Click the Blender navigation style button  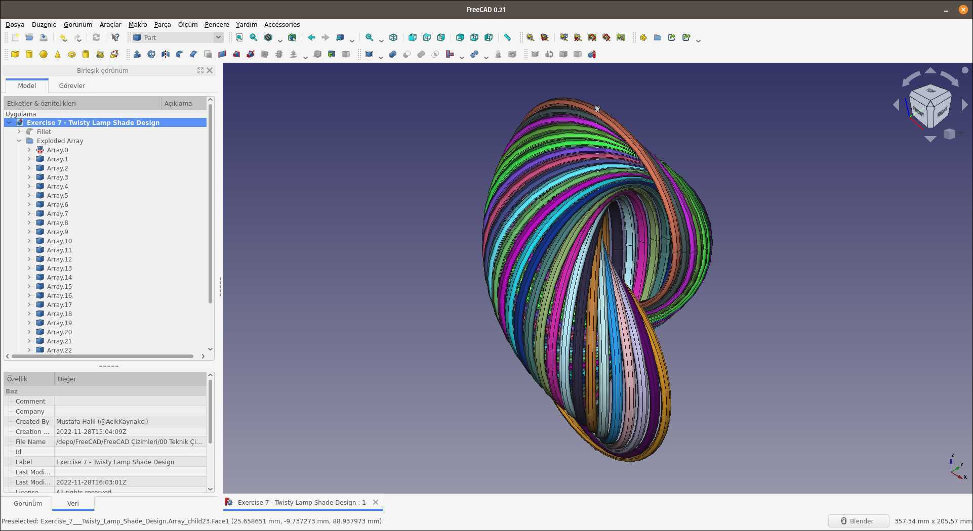pos(858,521)
